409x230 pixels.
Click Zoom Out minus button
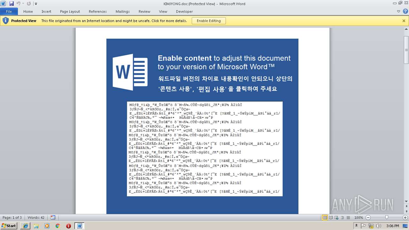(x=368, y=218)
